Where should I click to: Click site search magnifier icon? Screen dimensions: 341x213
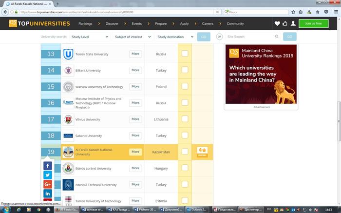(277, 37)
